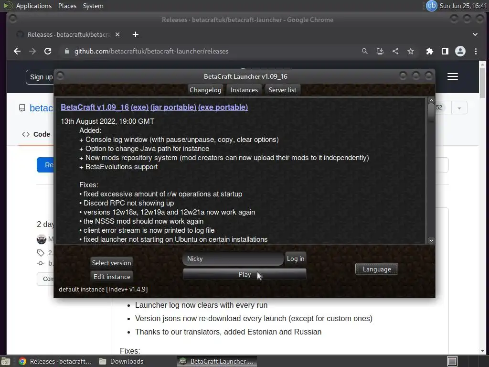Click 'Discord RPC not showing up' line
Image resolution: width=489 pixels, height=367 pixels.
pyautogui.click(x=127, y=203)
